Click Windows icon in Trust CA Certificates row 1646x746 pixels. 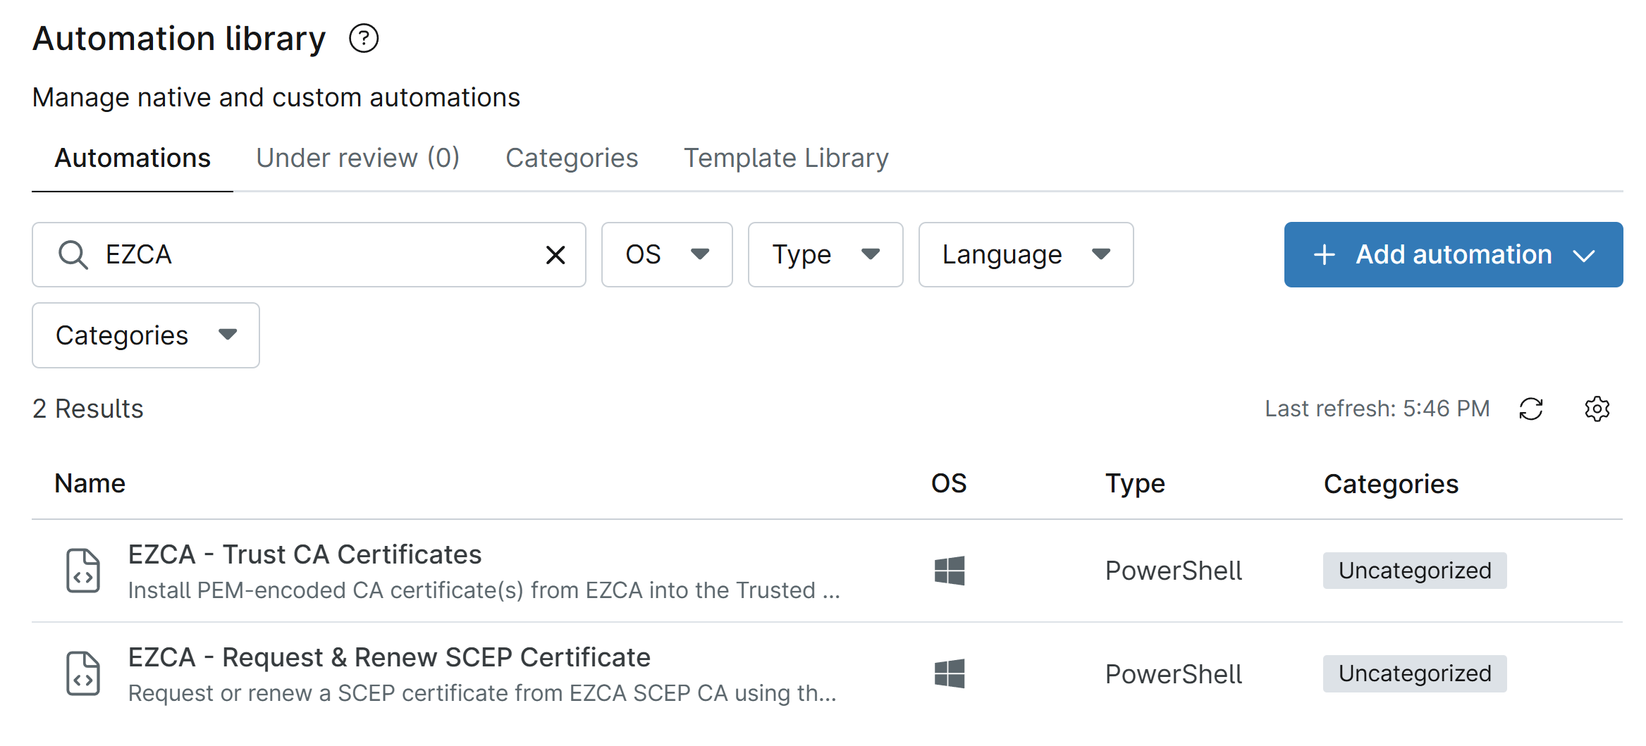[950, 571]
